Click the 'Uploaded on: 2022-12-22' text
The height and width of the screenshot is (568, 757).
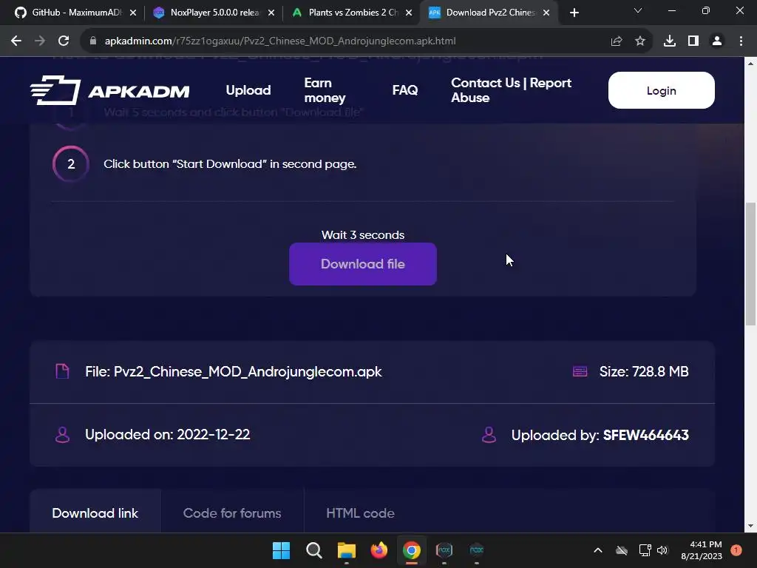pos(168,435)
